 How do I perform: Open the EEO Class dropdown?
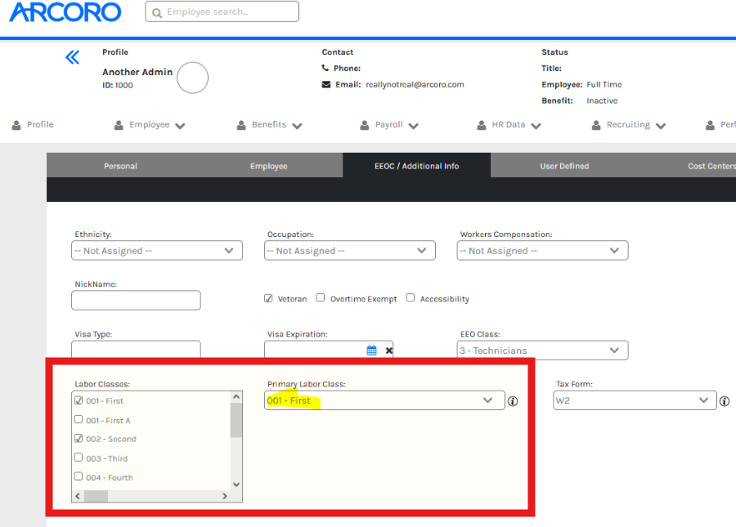click(x=542, y=351)
